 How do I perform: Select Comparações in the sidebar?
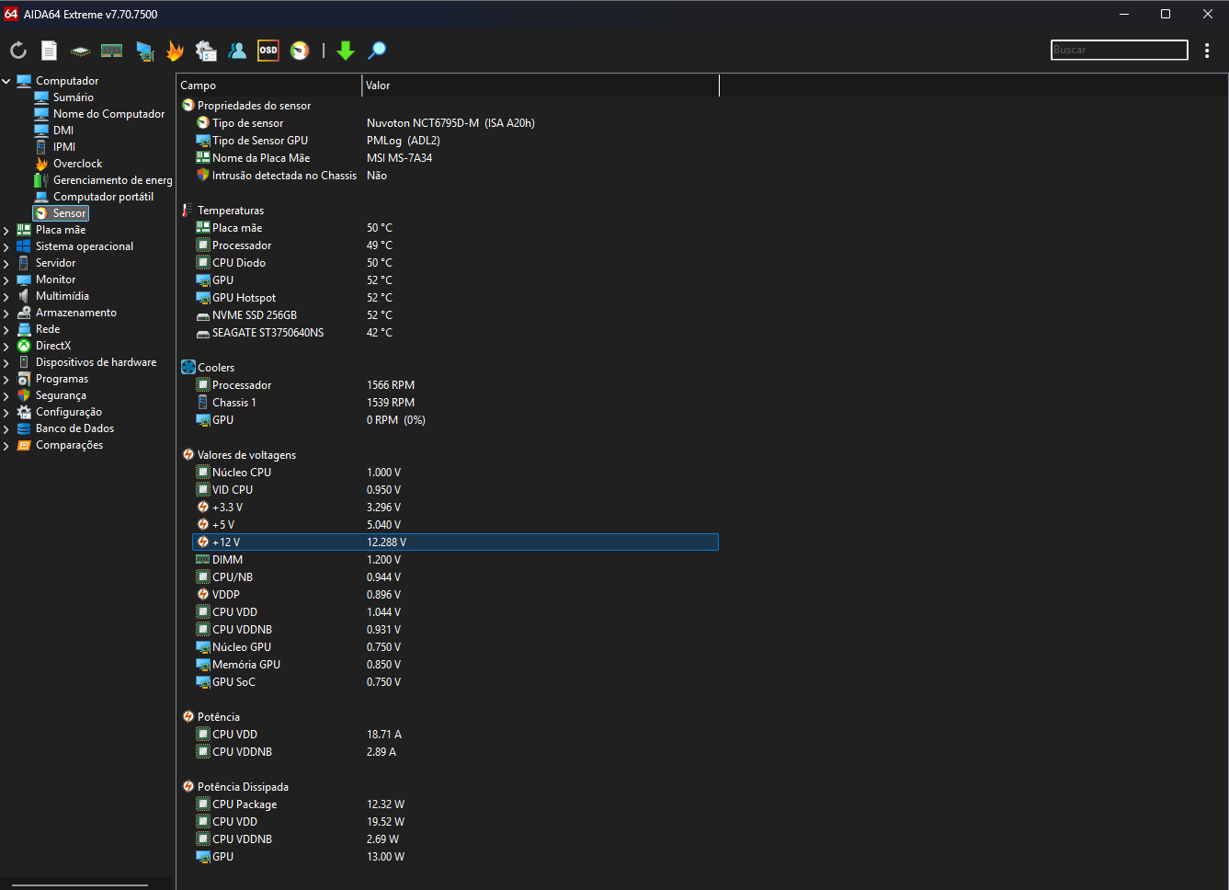[x=69, y=445]
